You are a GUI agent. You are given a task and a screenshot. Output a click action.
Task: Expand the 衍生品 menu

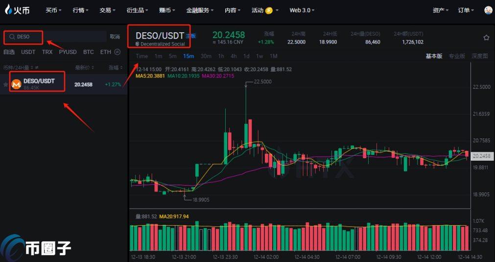137,10
